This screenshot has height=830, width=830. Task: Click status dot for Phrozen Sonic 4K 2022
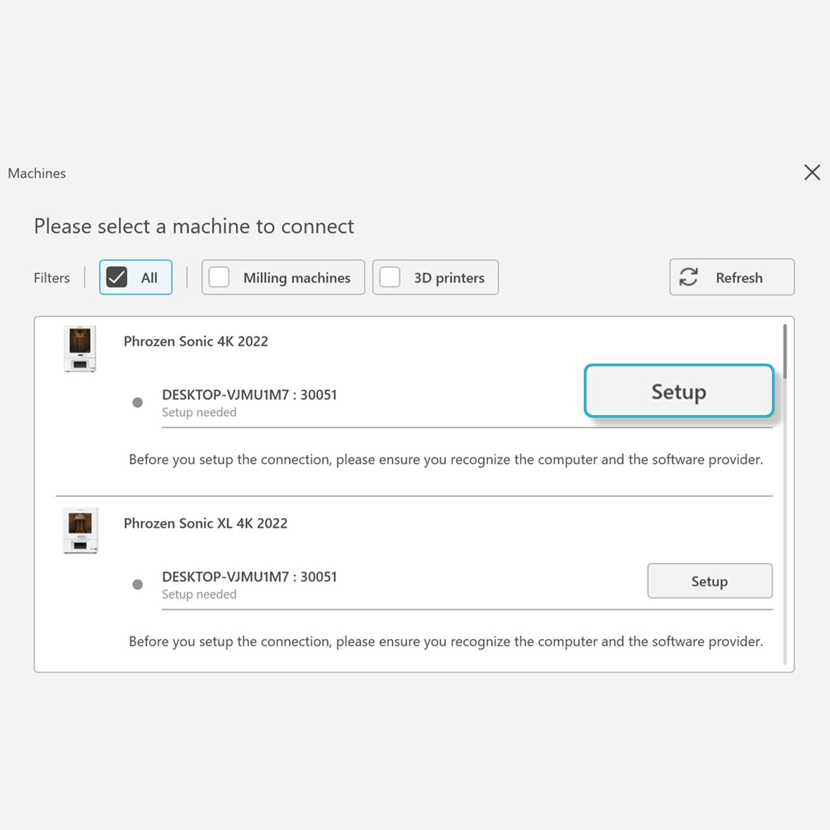tap(138, 402)
